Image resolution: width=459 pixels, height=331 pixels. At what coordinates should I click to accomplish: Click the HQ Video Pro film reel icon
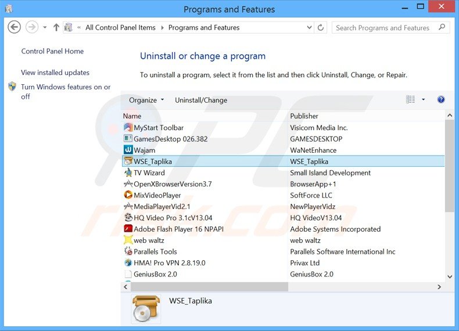[128, 217]
